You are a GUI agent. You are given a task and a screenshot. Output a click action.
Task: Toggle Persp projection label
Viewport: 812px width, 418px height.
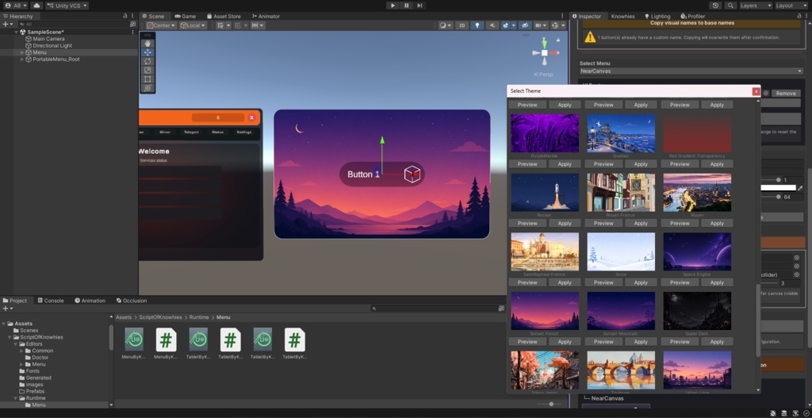coord(543,74)
